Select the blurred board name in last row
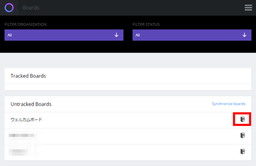The height and width of the screenshot is (166, 256). [x=18, y=152]
